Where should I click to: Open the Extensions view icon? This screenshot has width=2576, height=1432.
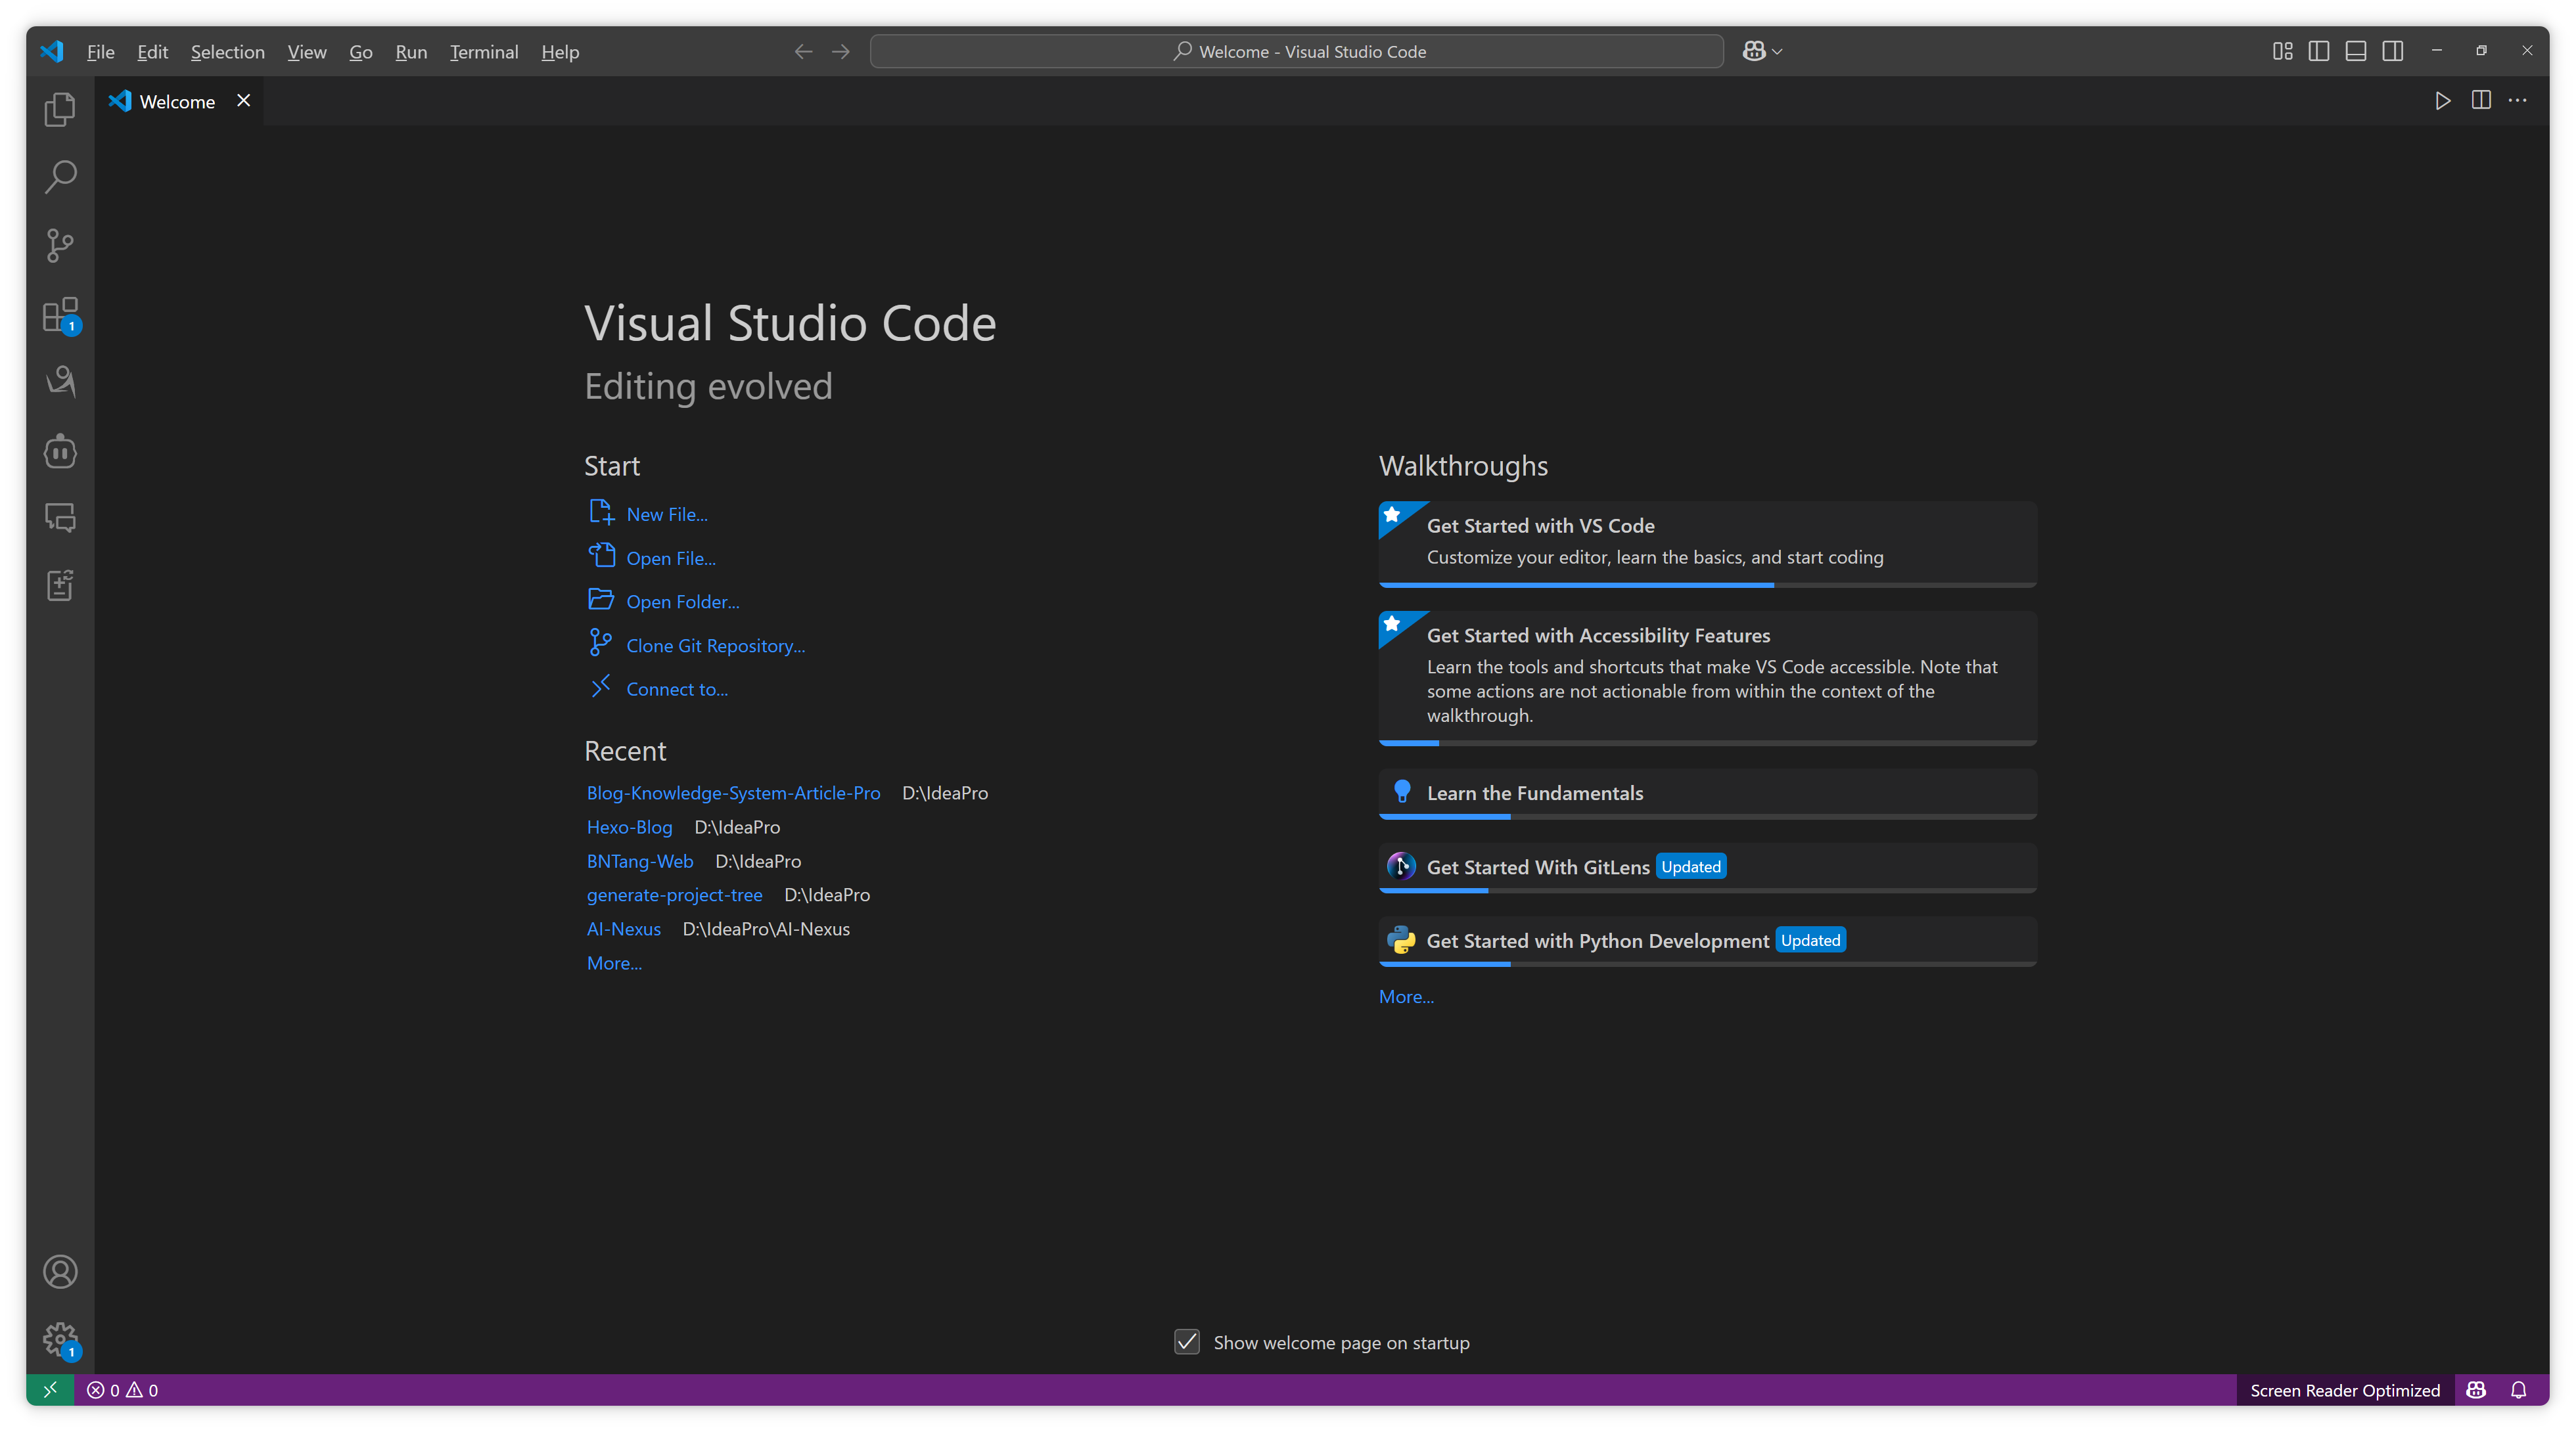60,315
